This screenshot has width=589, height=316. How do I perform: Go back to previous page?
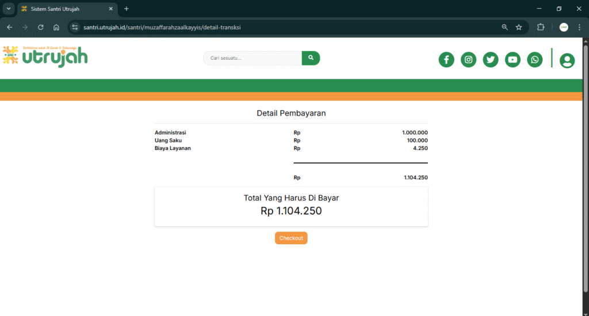click(x=10, y=27)
